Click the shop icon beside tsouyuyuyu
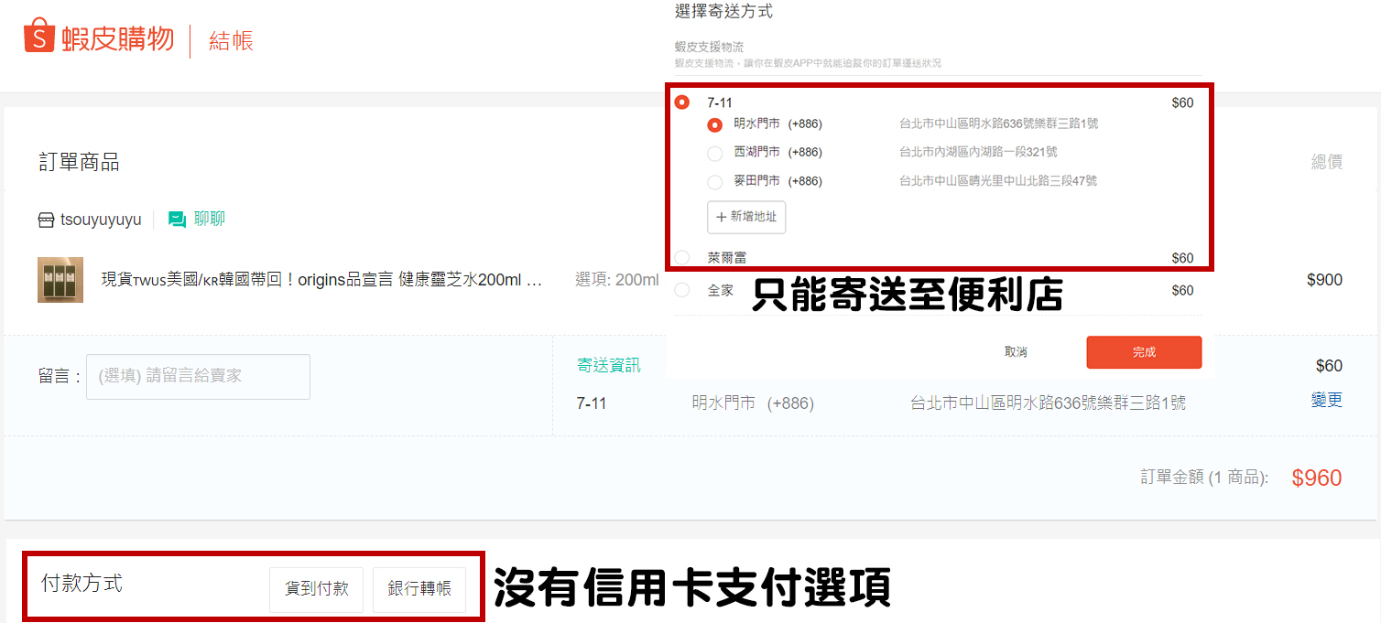 coord(46,220)
